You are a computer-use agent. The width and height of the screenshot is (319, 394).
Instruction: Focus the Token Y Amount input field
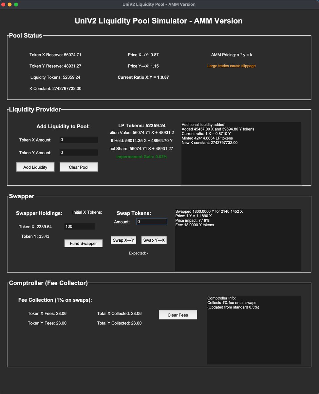pyautogui.click(x=79, y=152)
